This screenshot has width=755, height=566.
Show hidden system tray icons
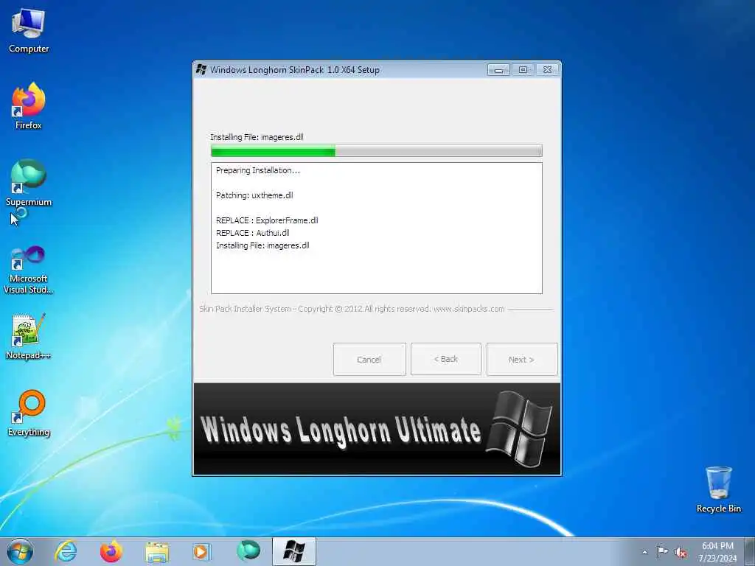click(x=644, y=552)
